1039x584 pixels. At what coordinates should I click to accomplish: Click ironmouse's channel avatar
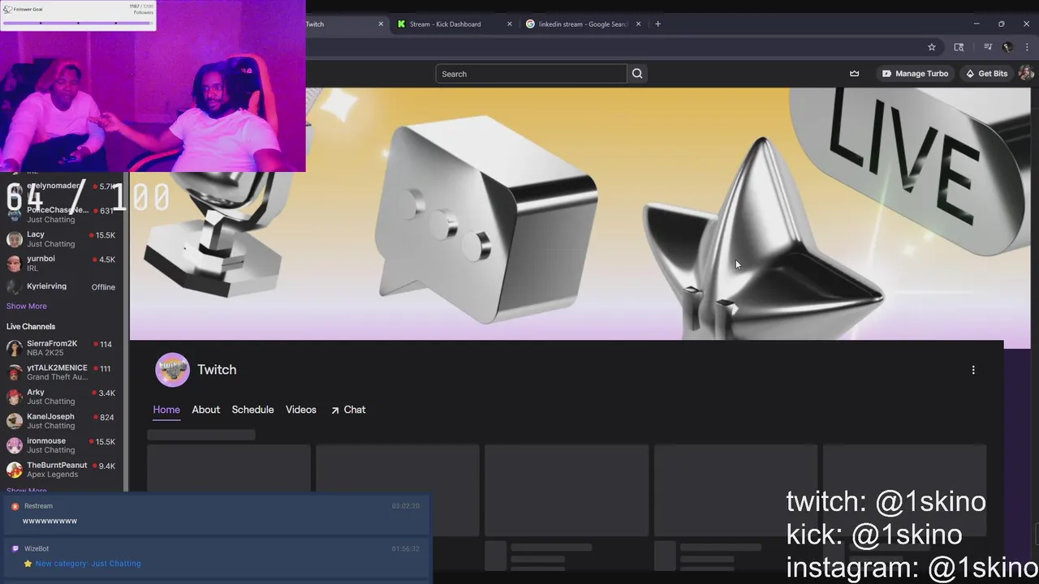pyautogui.click(x=14, y=445)
